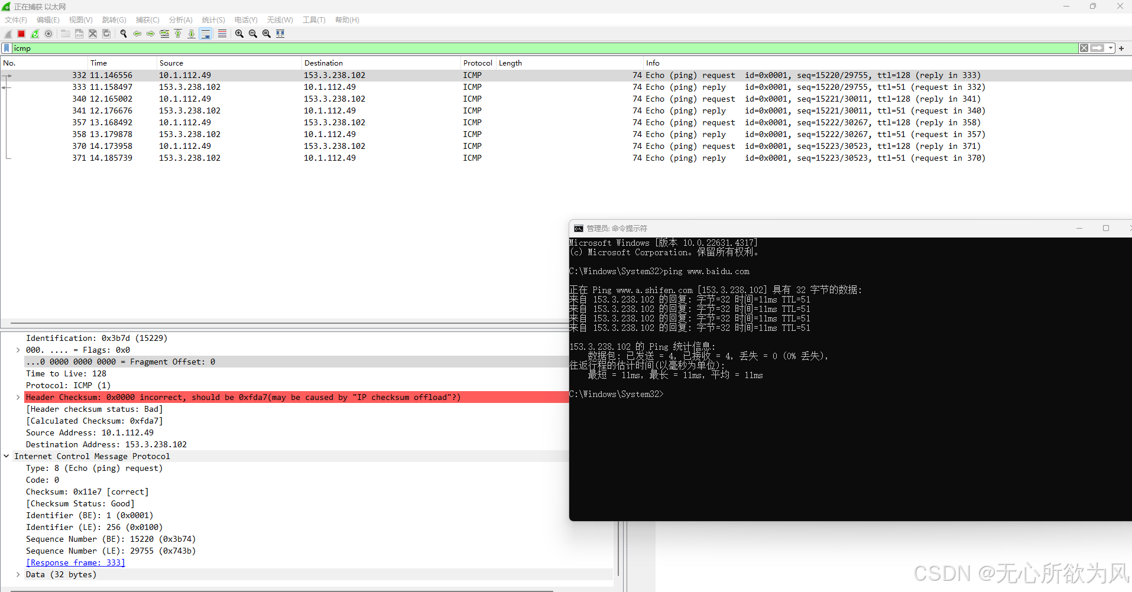Open the 帮助(H) menu

pos(347,20)
